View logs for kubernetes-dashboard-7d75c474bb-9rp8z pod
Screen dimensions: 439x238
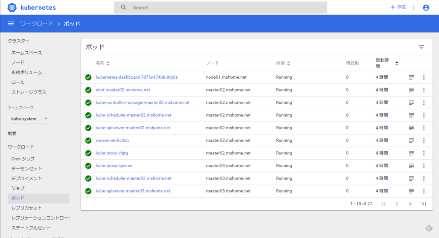[411, 77]
